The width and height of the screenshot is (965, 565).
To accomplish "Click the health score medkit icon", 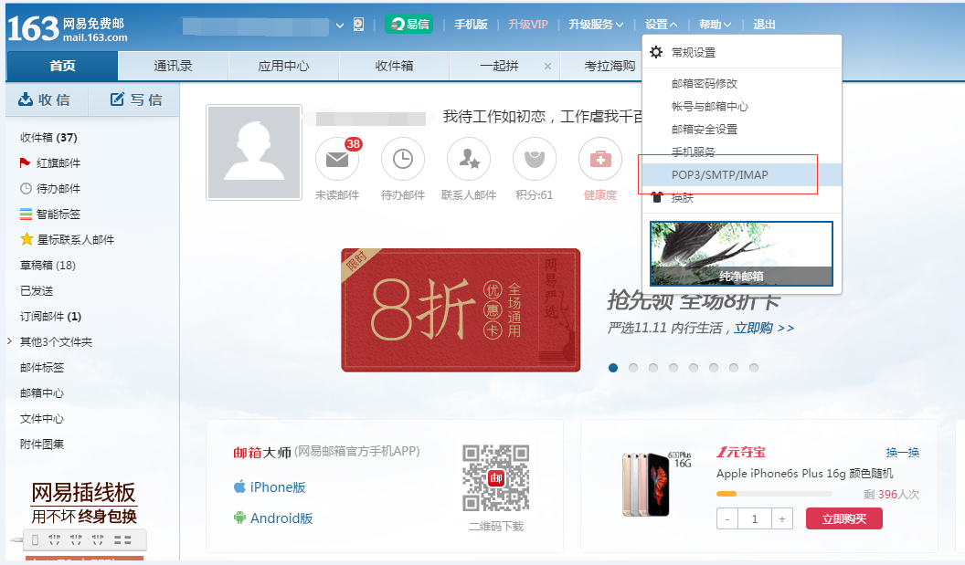I will click(x=600, y=160).
